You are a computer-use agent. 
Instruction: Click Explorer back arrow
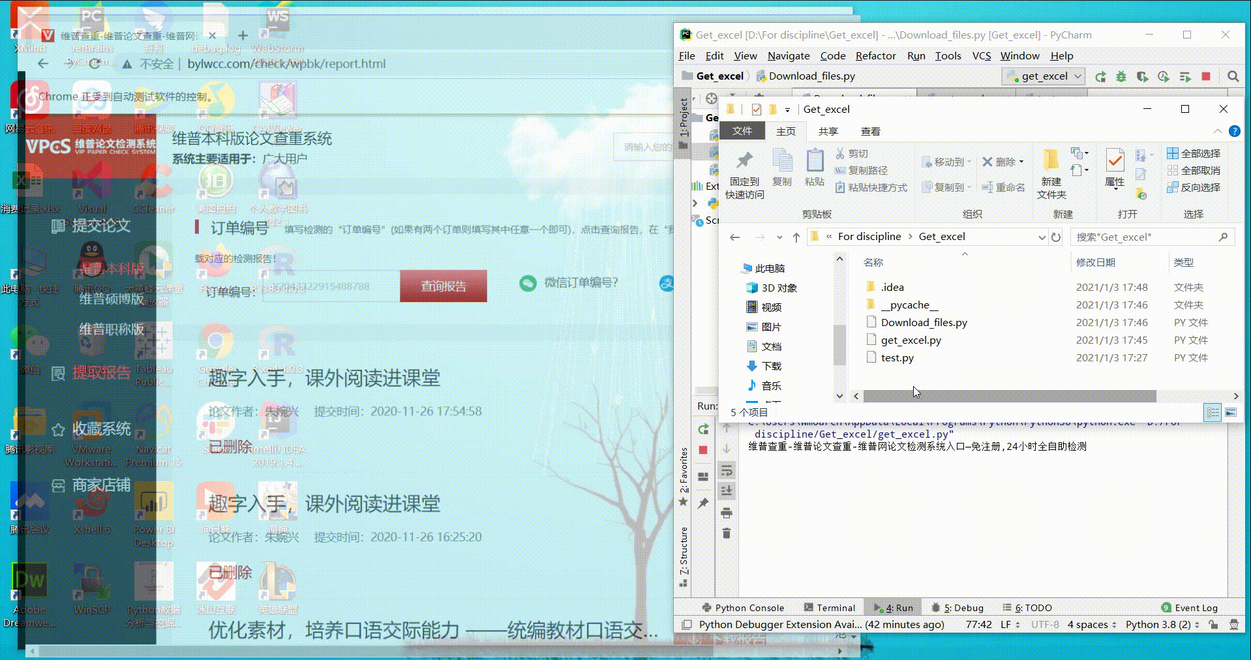tap(734, 237)
